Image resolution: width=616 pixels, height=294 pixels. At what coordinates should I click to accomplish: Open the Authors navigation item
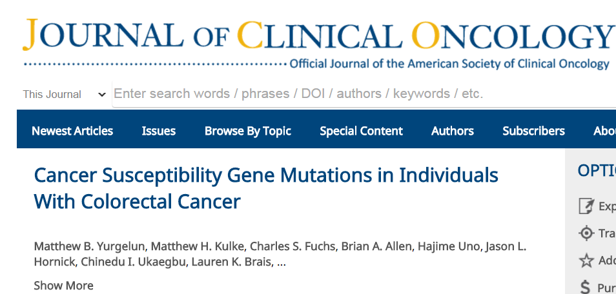click(x=453, y=131)
